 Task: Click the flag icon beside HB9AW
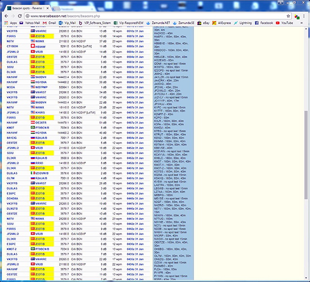[33, 46]
